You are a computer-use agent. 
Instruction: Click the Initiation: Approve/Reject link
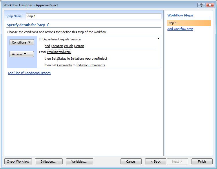(89, 59)
